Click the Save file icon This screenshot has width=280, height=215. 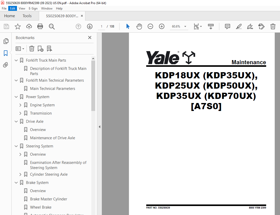[6, 26]
